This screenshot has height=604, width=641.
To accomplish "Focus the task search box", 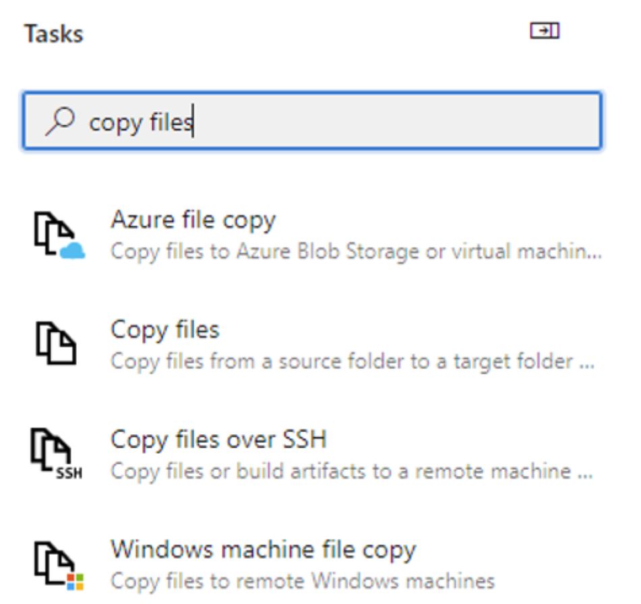I will click(x=312, y=121).
